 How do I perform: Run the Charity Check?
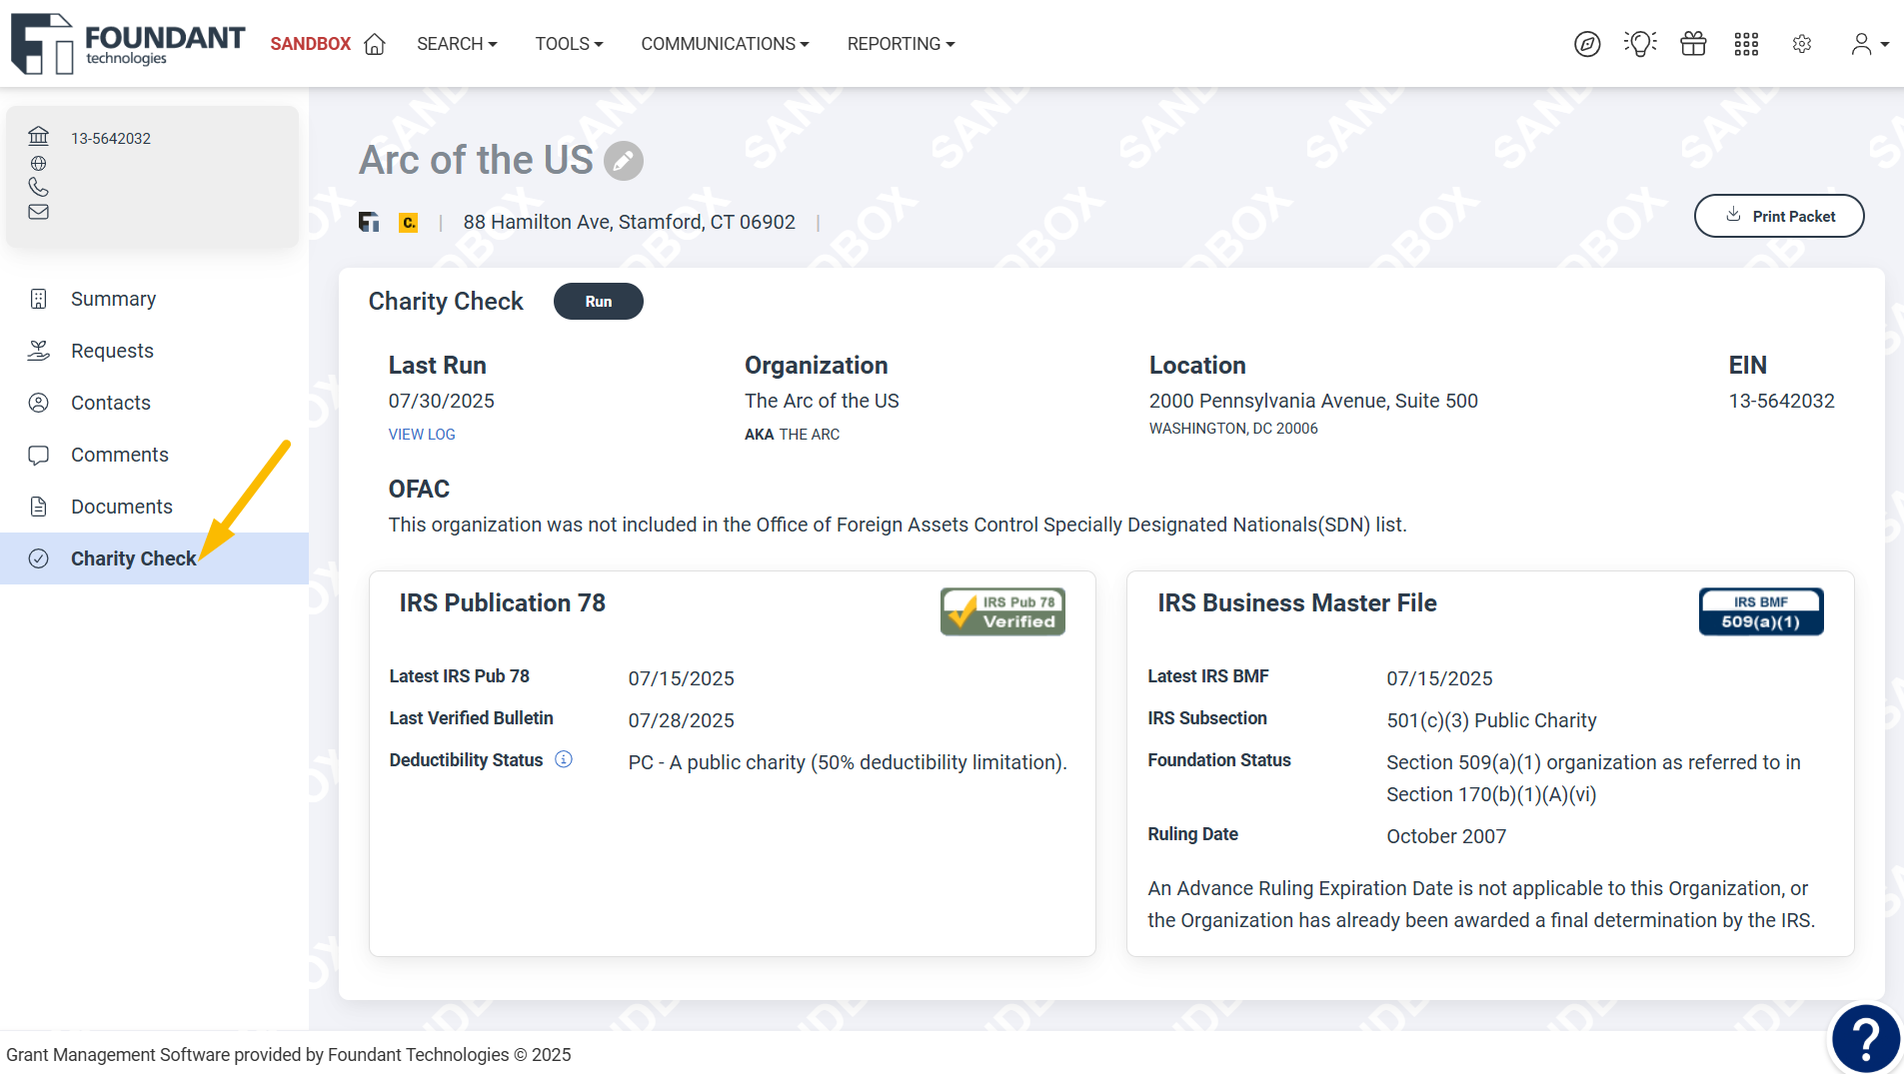(598, 302)
